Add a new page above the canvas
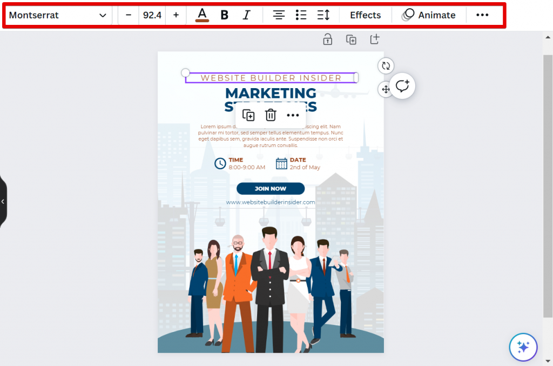The height and width of the screenshot is (366, 553). (x=375, y=39)
